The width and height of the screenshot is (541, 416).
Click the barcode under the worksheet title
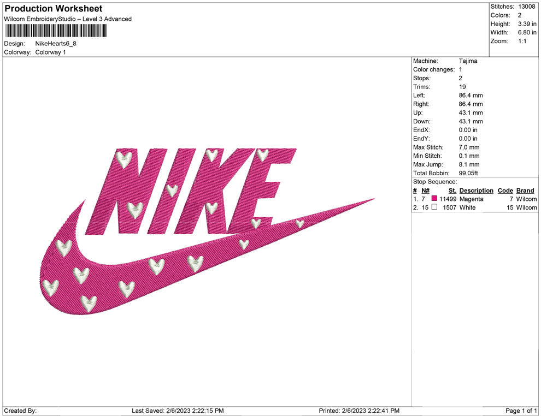pyautogui.click(x=56, y=31)
